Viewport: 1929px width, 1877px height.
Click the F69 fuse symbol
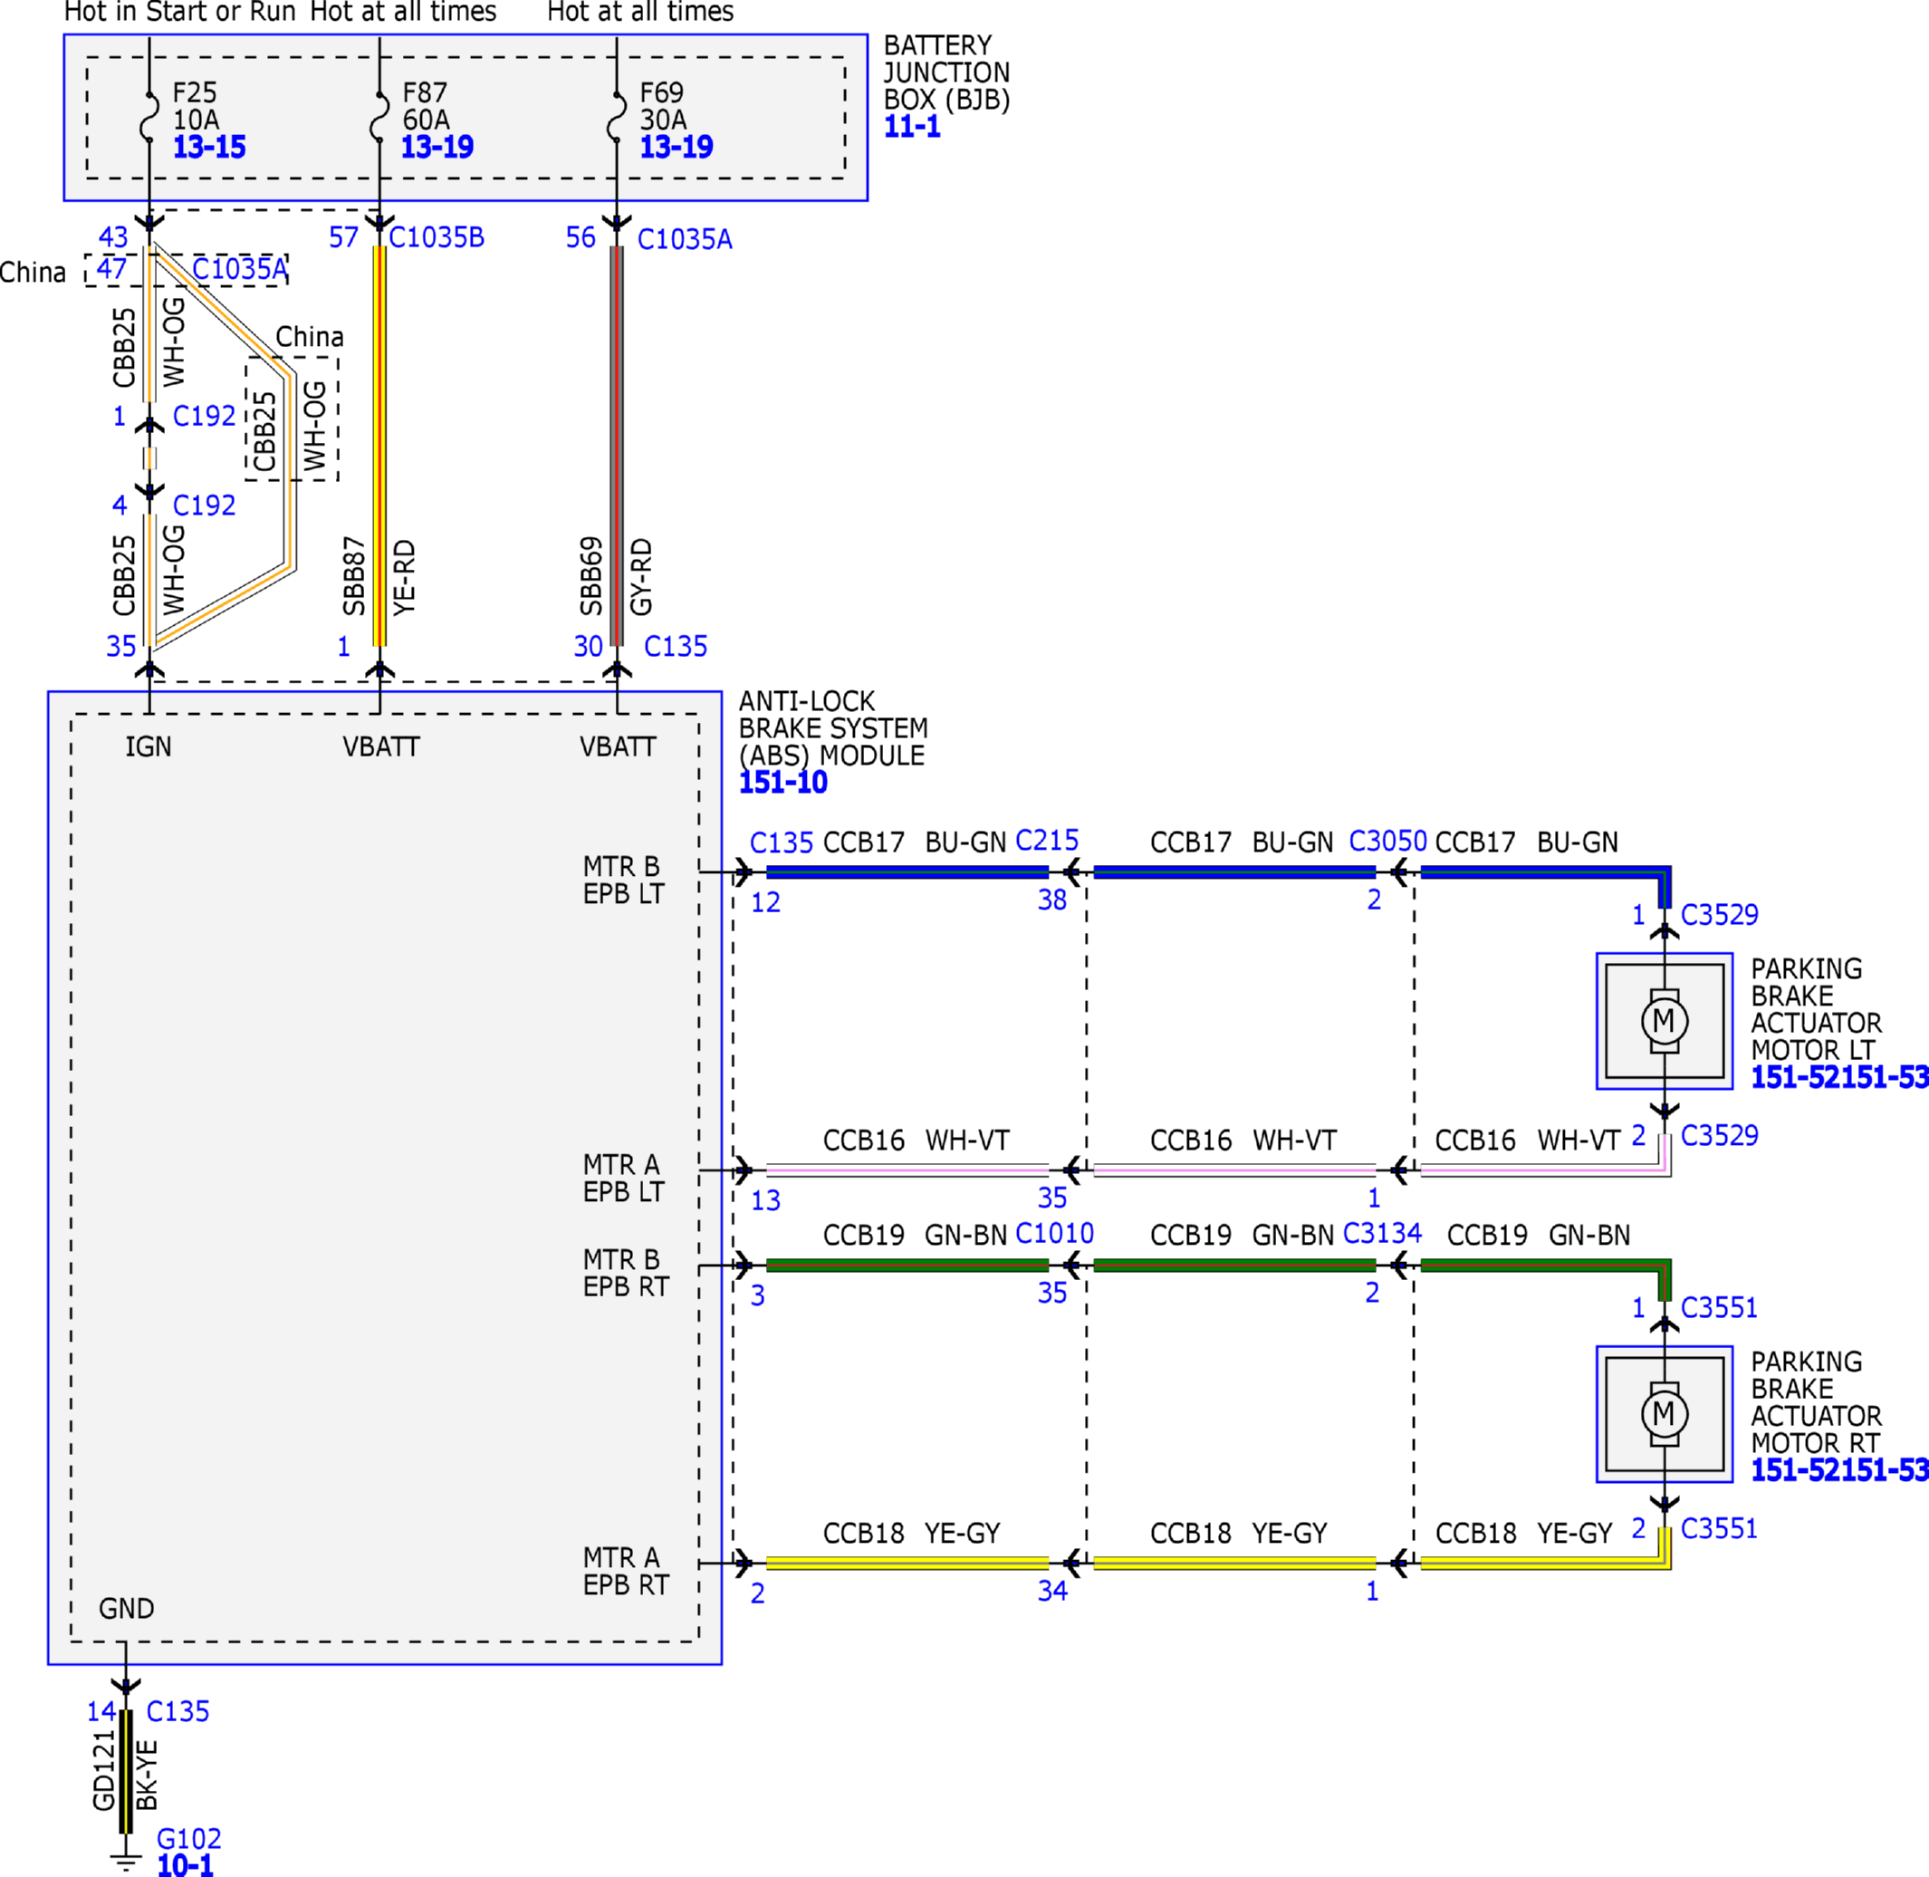point(617,116)
